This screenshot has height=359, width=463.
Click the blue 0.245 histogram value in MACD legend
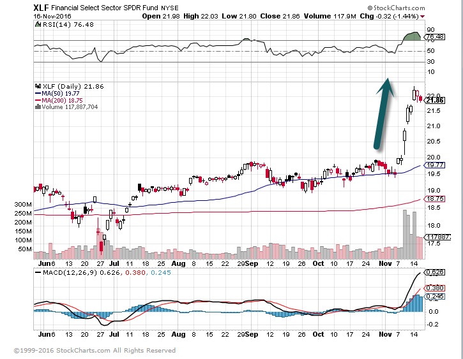point(161,273)
